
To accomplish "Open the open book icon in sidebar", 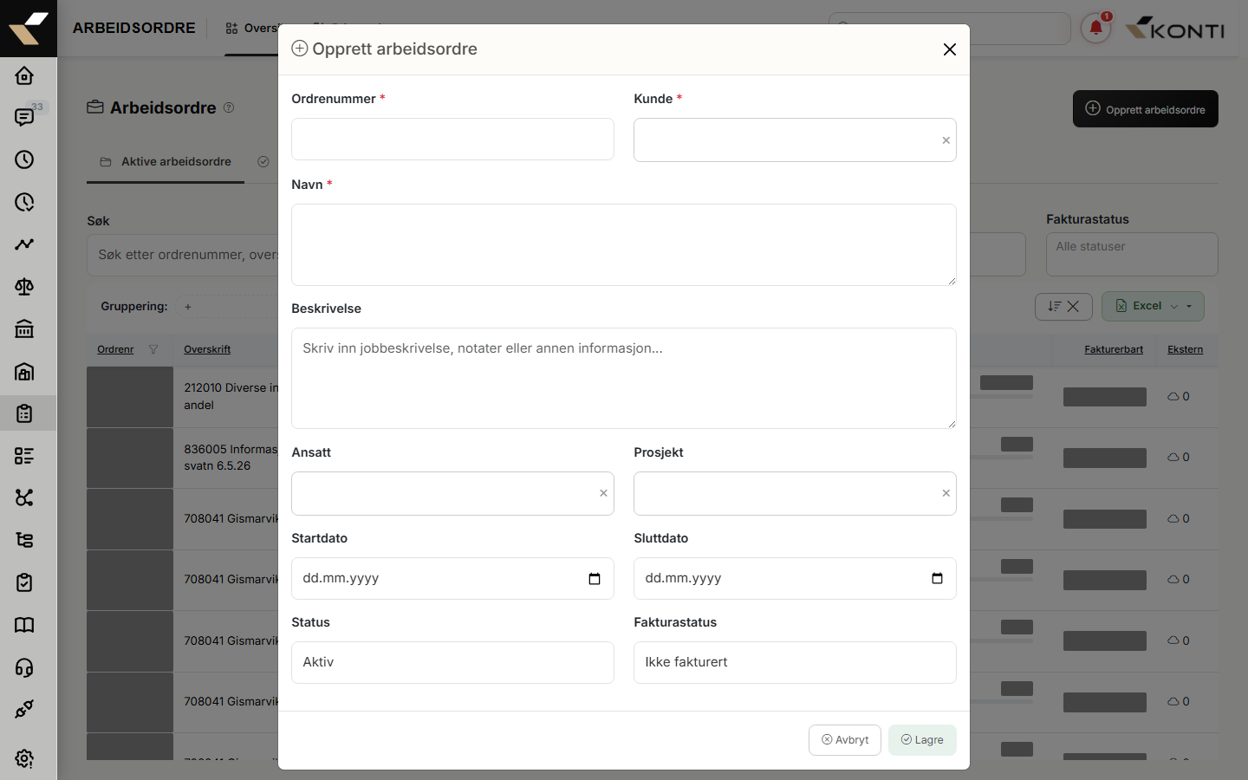I will click(24, 625).
